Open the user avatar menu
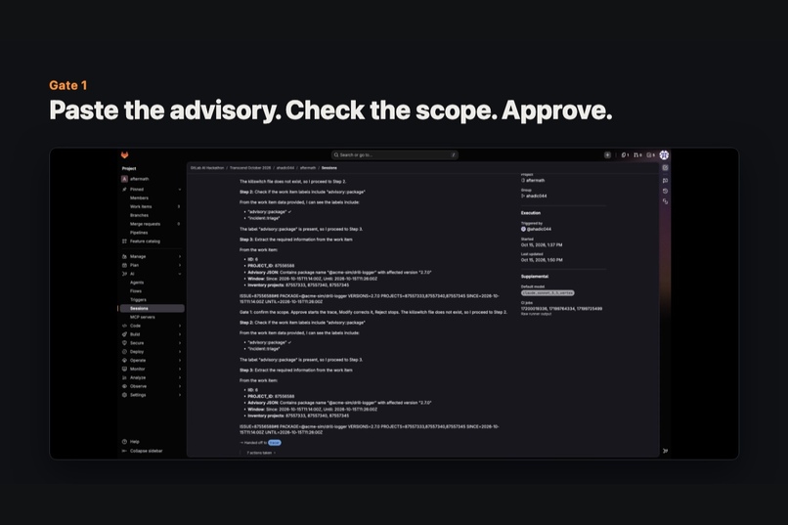Image resolution: width=788 pixels, height=525 pixels. (664, 155)
